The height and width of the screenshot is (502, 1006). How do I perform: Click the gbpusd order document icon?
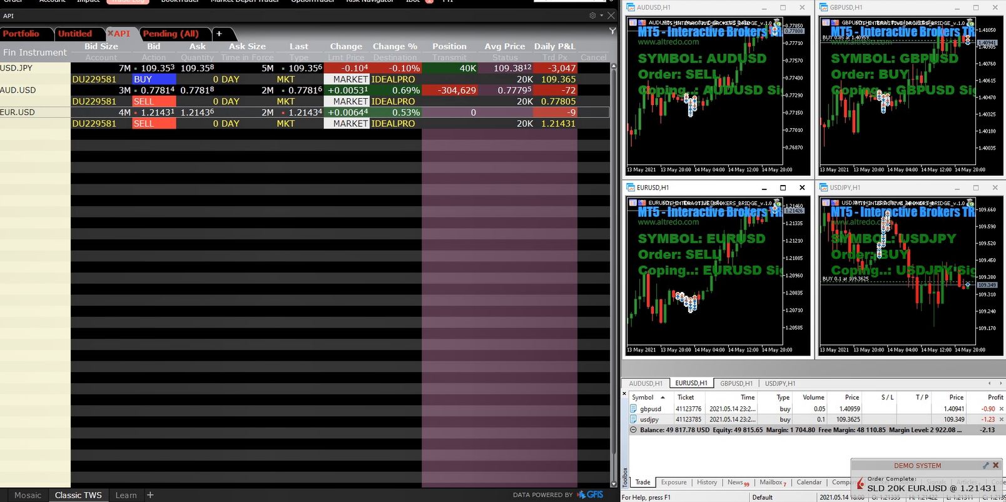(x=633, y=409)
